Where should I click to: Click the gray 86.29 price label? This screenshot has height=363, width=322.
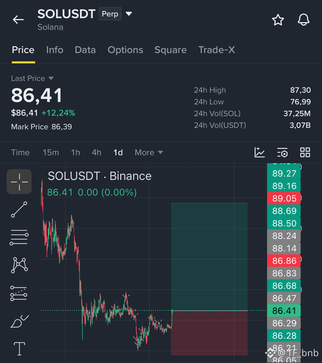284,323
